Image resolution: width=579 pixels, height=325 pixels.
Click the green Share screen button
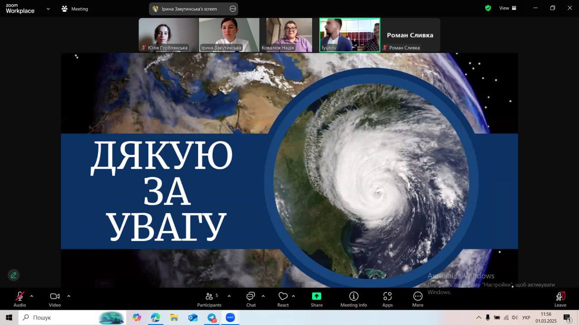tap(317, 299)
